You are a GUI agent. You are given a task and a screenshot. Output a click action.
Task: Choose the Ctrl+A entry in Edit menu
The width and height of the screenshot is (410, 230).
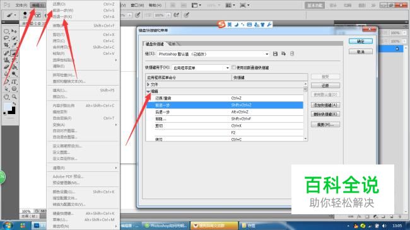[x=83, y=17]
